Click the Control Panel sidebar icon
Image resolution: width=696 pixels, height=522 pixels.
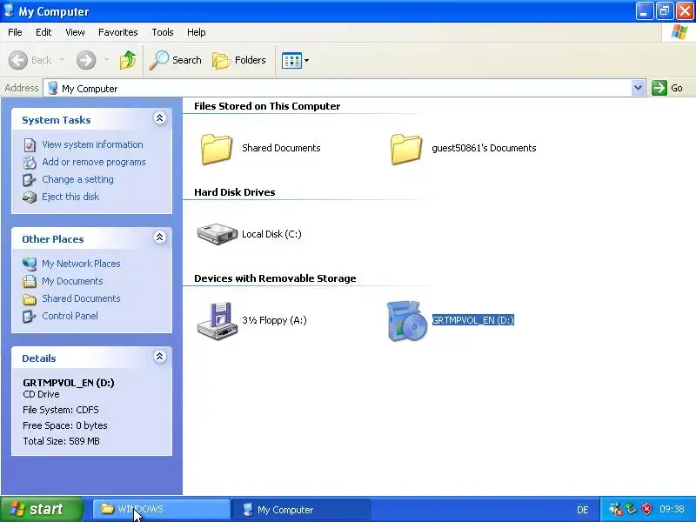(30, 316)
